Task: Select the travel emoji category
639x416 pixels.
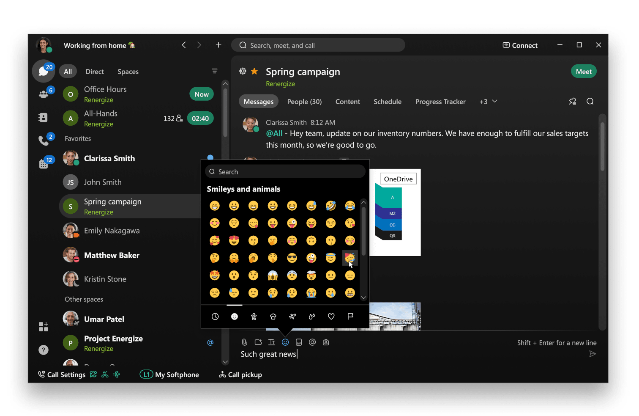Action: pyautogui.click(x=292, y=316)
